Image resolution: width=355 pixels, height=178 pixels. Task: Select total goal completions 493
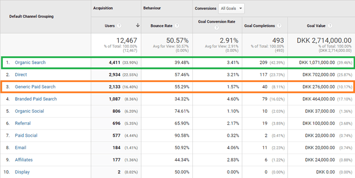[278, 40]
